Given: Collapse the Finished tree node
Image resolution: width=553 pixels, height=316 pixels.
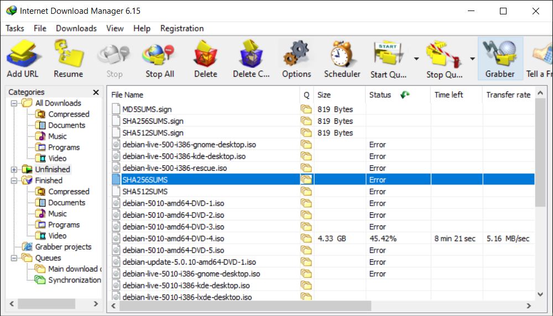Looking at the screenshot, I should (x=14, y=180).
